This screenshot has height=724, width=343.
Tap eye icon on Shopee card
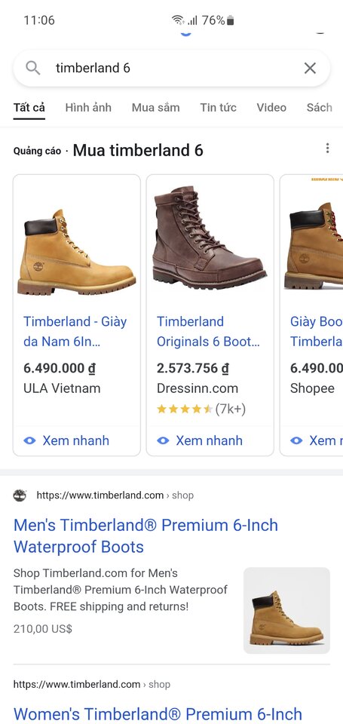tap(296, 440)
